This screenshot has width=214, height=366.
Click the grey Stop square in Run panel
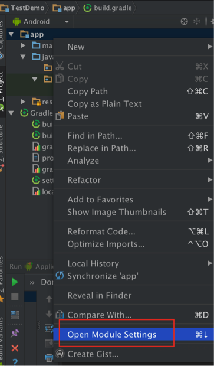(15, 297)
